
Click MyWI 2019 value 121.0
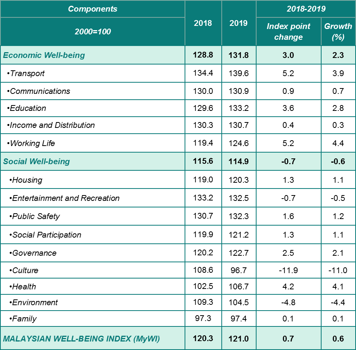[x=238, y=339]
